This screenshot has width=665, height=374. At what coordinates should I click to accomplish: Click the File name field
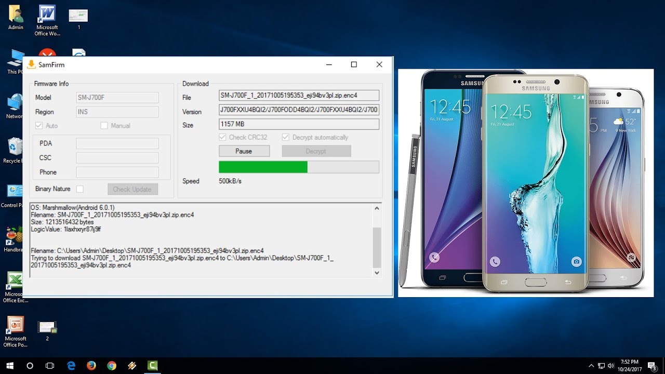tap(299, 96)
